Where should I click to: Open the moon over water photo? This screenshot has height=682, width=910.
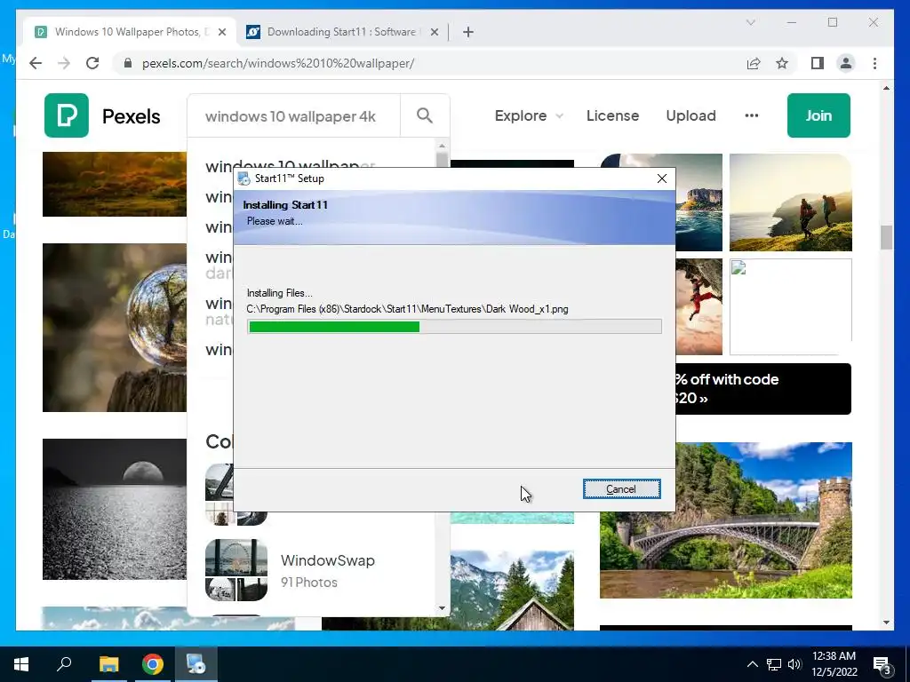[115, 509]
